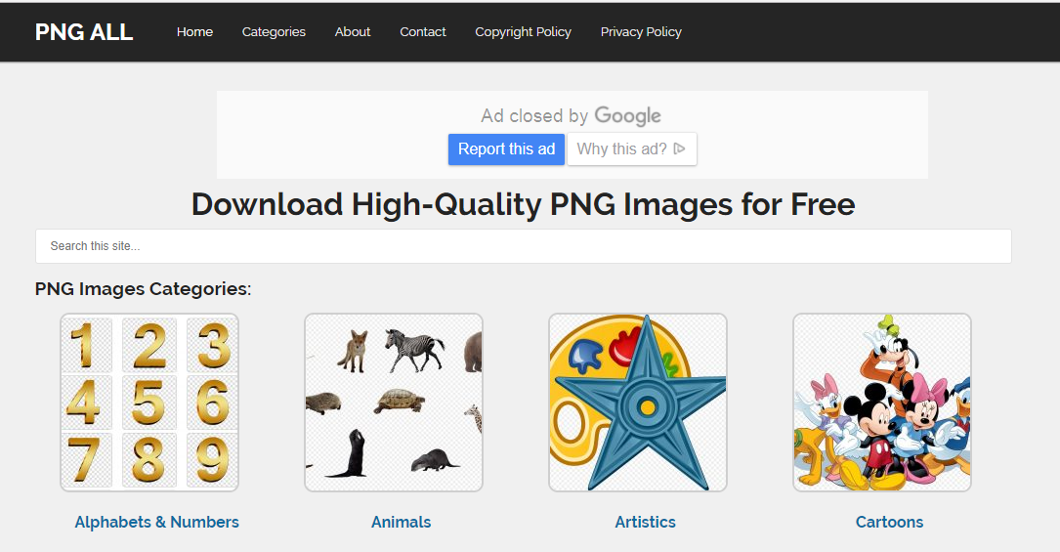Focus the Search this site field
The image size is (1060, 552).
(524, 246)
